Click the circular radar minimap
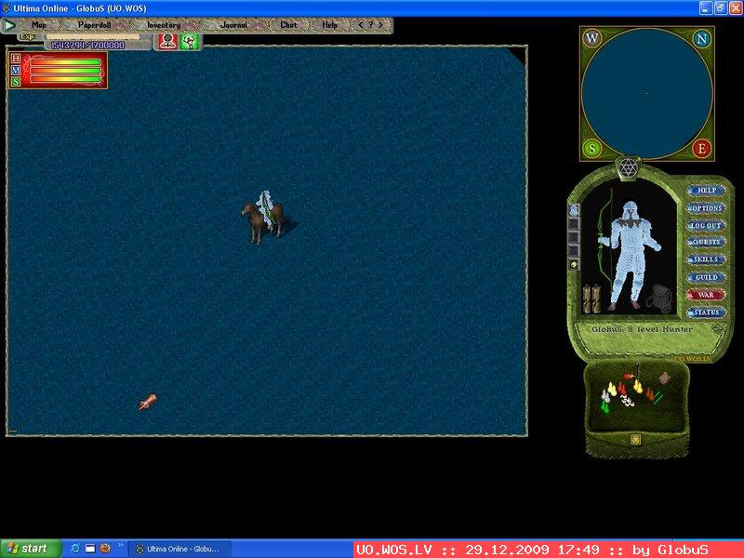This screenshot has height=558, width=744. [646, 94]
